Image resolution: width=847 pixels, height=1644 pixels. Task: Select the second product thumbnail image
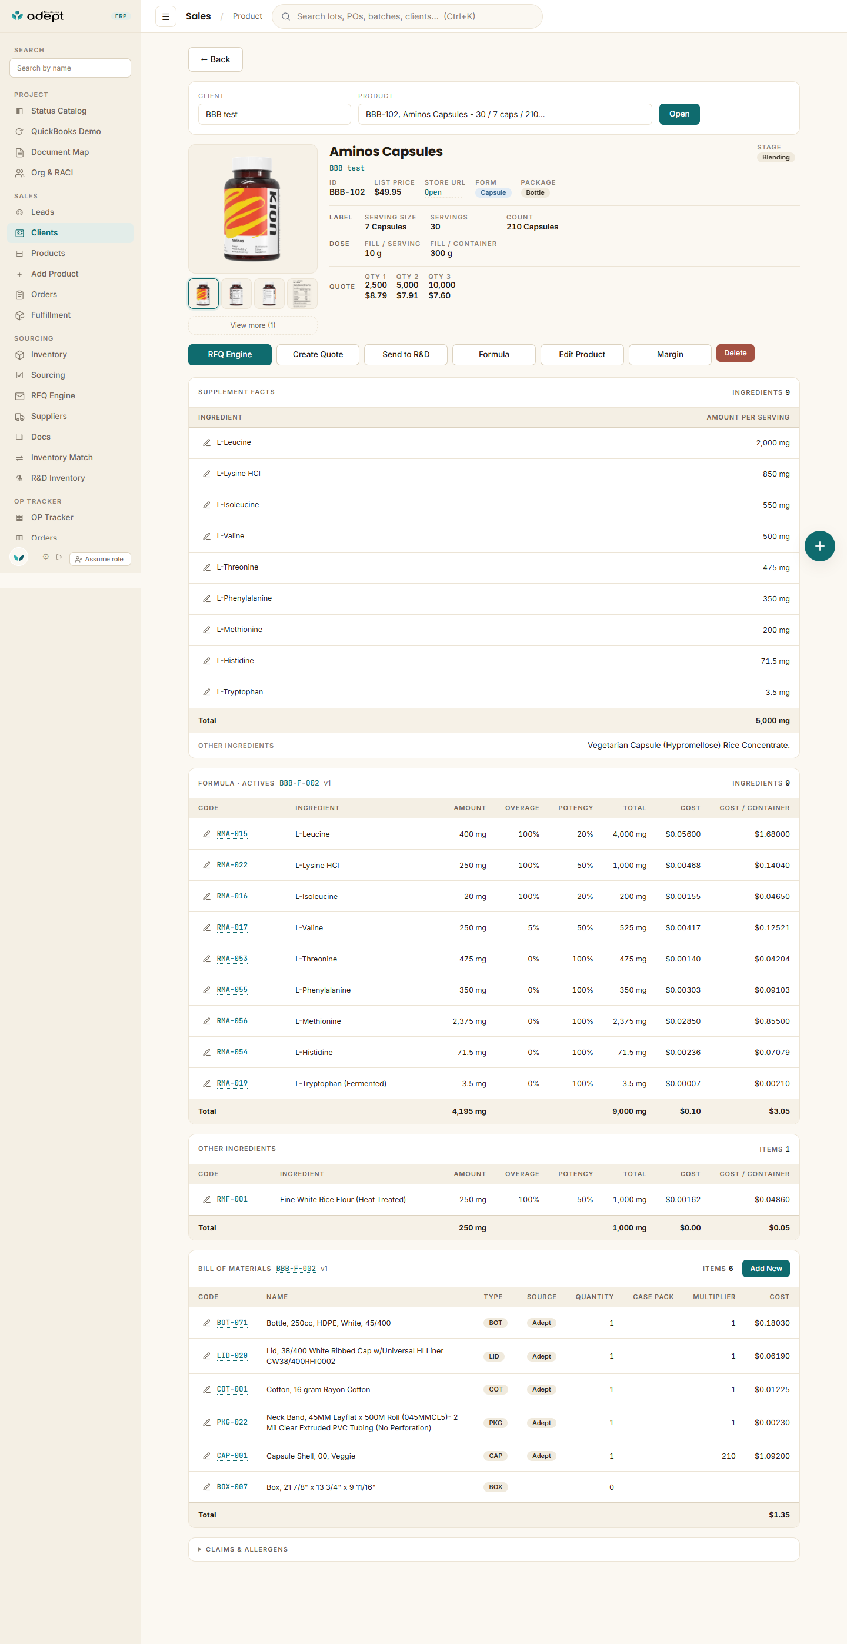[236, 294]
